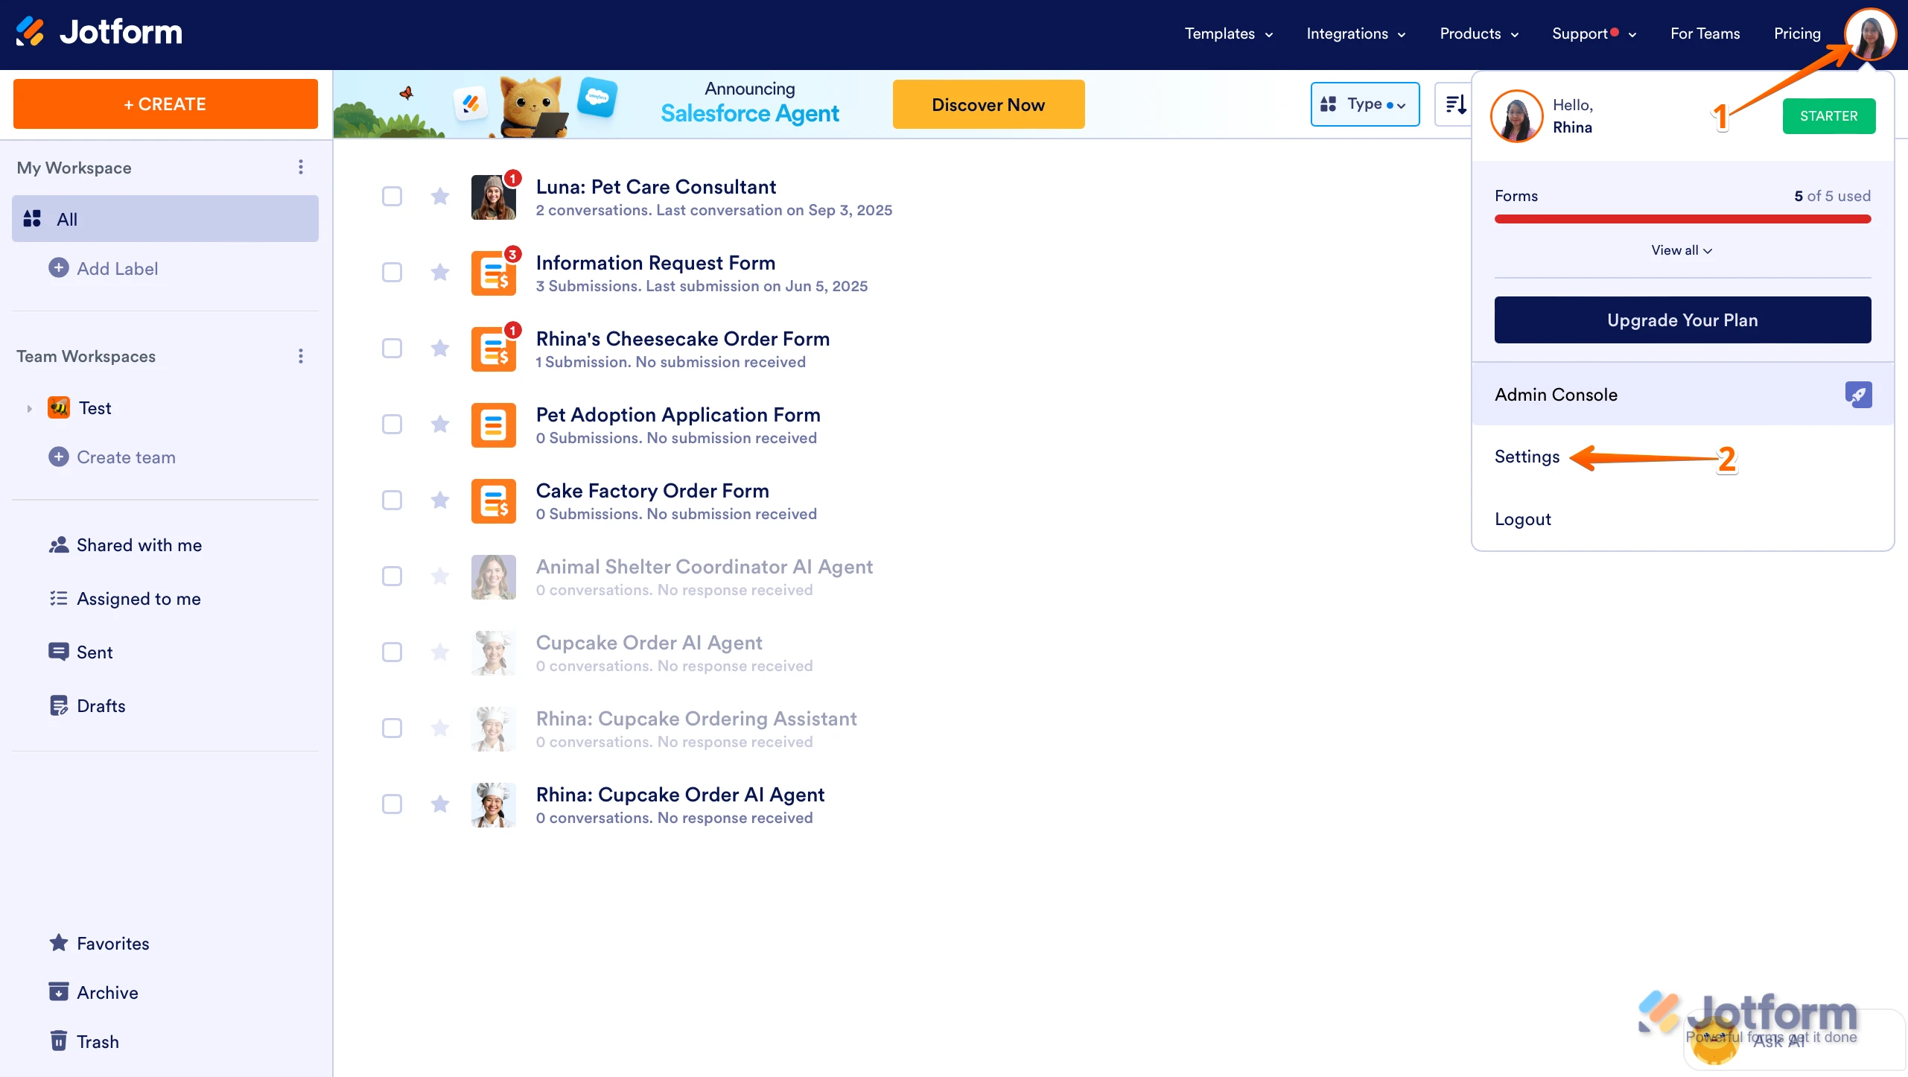Star the Pet Adoption Application Form
This screenshot has width=1908, height=1077.
(440, 424)
